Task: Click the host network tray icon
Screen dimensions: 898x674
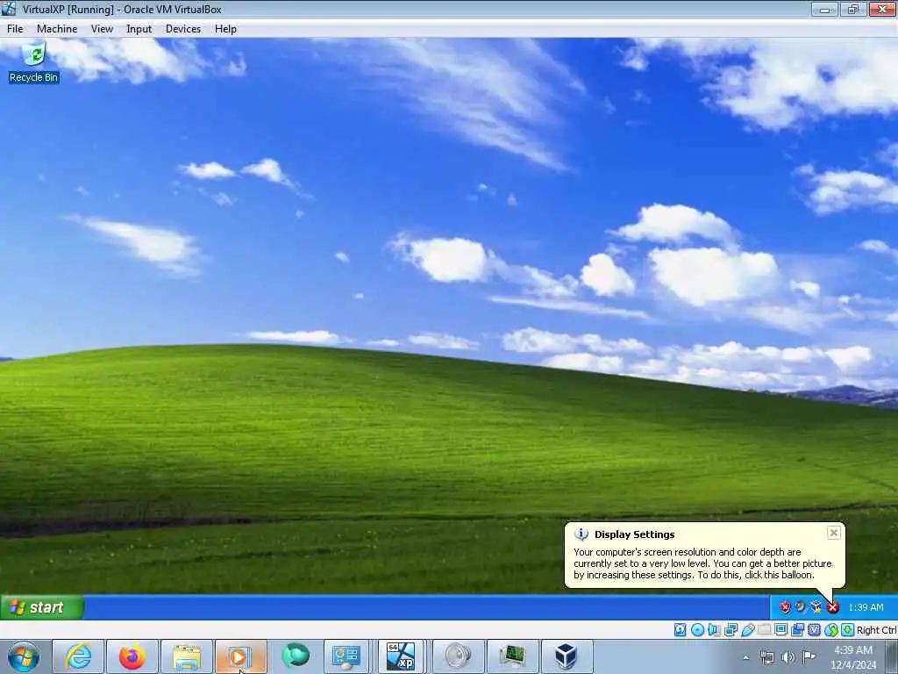Action: pos(766,657)
